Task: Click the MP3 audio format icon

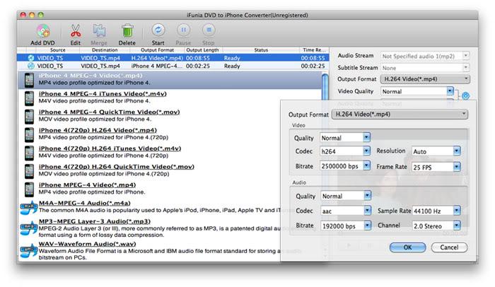Action: (x=28, y=228)
